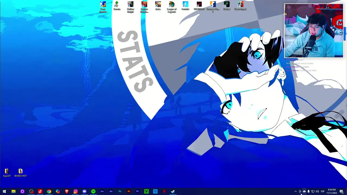Open the Clash Royale desktop shortcut
The image size is (347, 195).
(x=240, y=6)
